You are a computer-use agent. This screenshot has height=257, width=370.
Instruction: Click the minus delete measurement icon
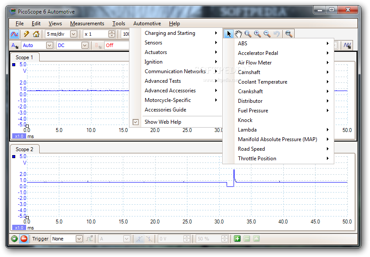tap(247, 239)
